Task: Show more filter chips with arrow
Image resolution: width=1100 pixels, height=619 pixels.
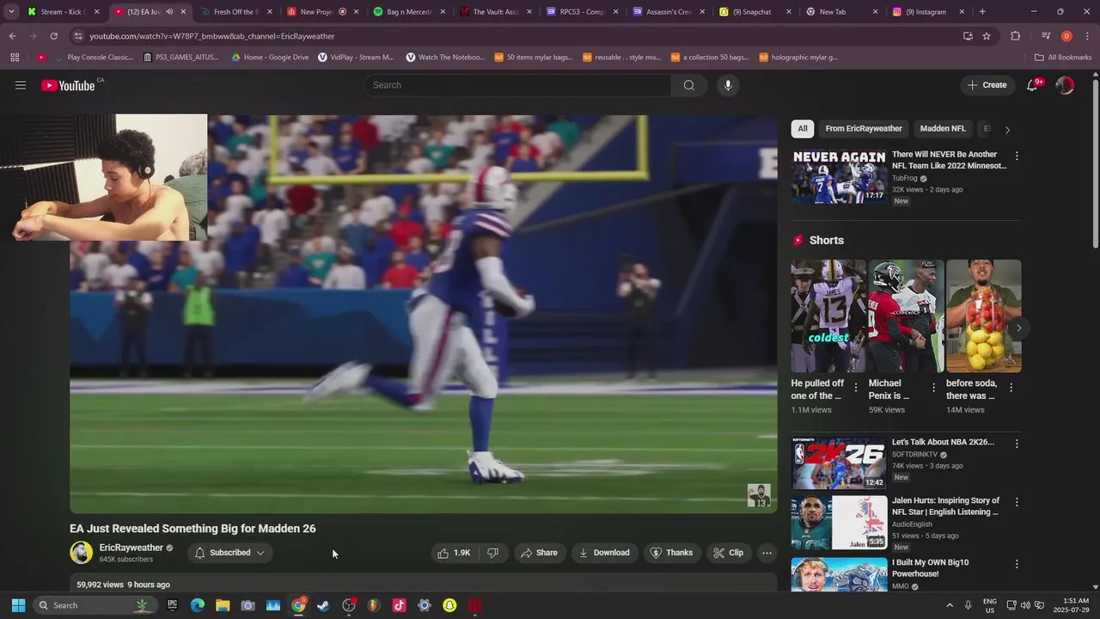Action: [x=1007, y=129]
